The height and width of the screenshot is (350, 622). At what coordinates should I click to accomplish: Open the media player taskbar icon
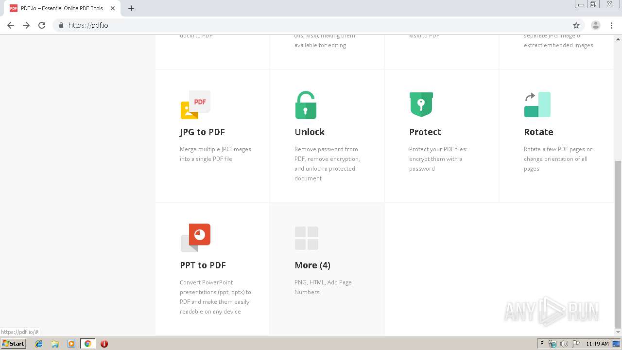(x=71, y=344)
